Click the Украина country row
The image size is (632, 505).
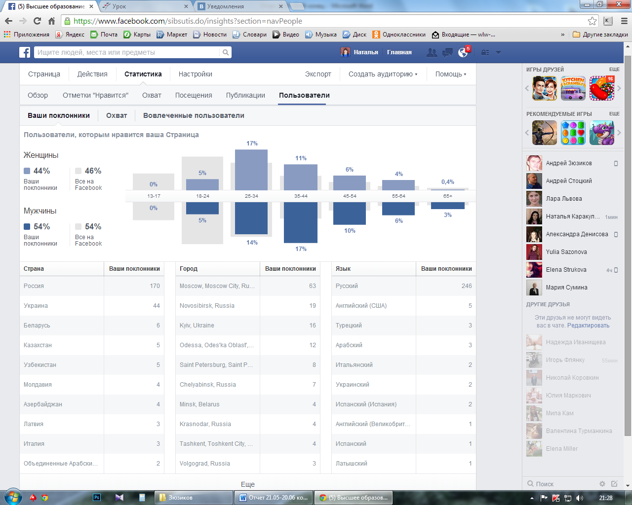[92, 306]
